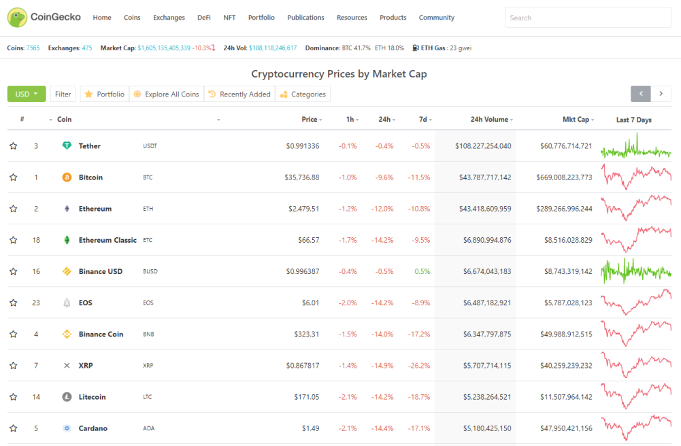Toggle the favorite star for Bitcoin
The image size is (681, 446).
pyautogui.click(x=14, y=177)
